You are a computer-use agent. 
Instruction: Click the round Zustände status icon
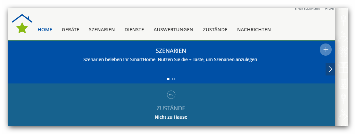[171, 95]
